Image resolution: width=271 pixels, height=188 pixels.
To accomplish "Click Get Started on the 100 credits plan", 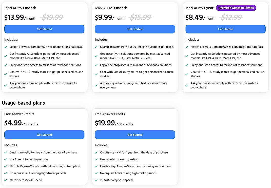I will pos(135,135).
